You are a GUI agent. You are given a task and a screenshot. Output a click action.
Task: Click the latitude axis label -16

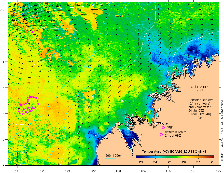3,114
